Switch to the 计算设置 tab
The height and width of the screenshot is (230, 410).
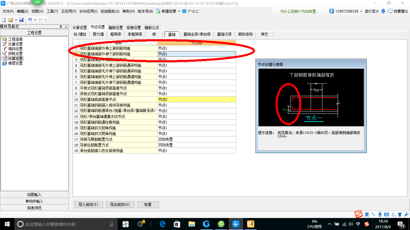tap(80, 27)
